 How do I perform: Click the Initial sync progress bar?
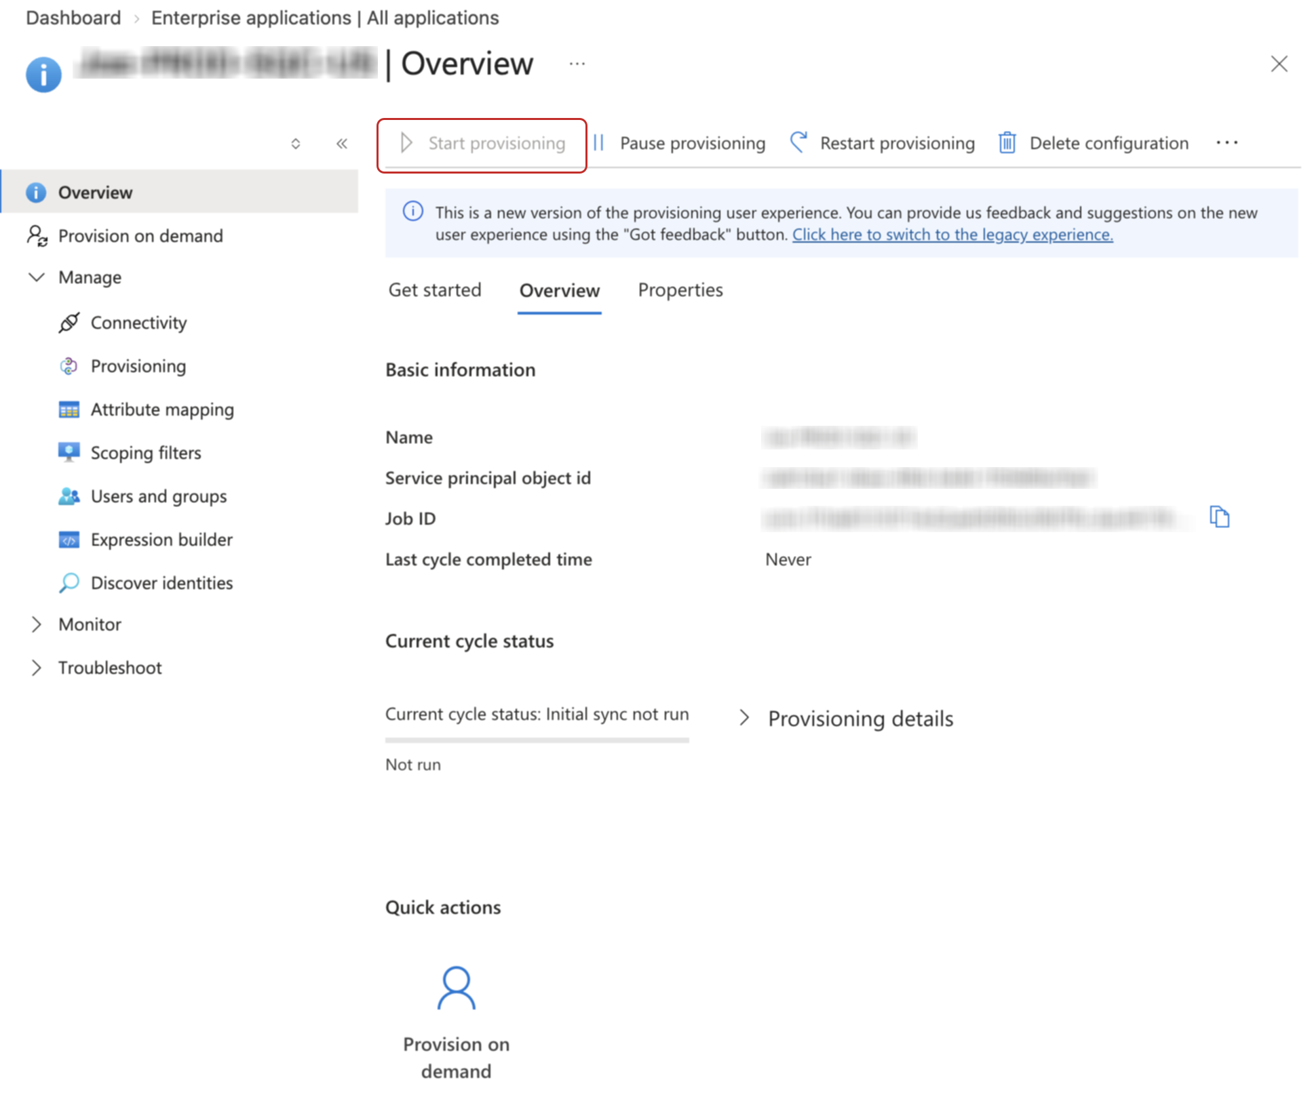(x=537, y=740)
